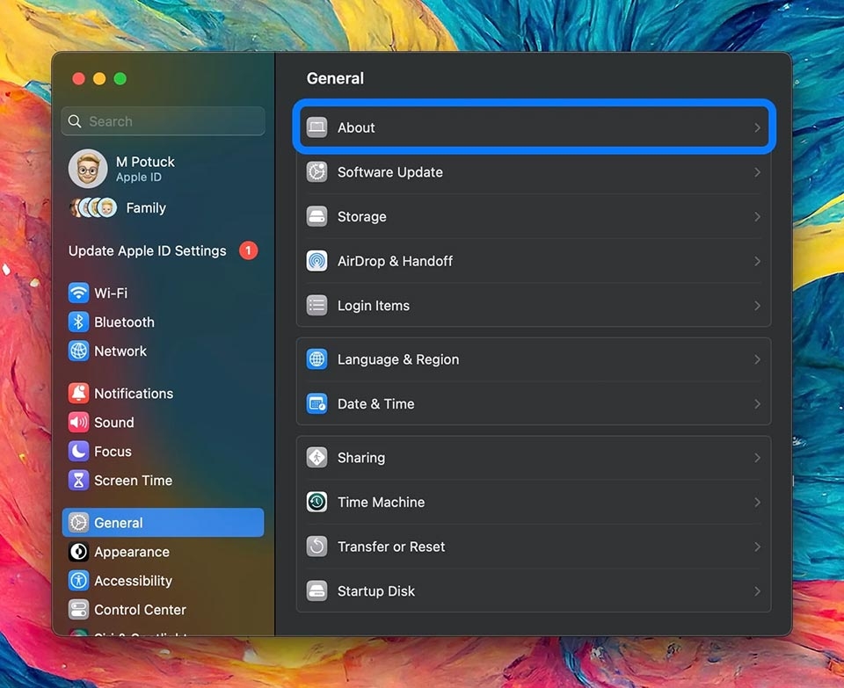Click the Notifications bell icon
This screenshot has height=688, width=844.
coord(77,393)
